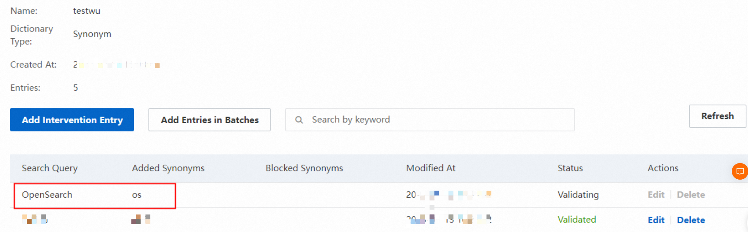
Task: Focus the Search by keyword field
Action: point(430,120)
